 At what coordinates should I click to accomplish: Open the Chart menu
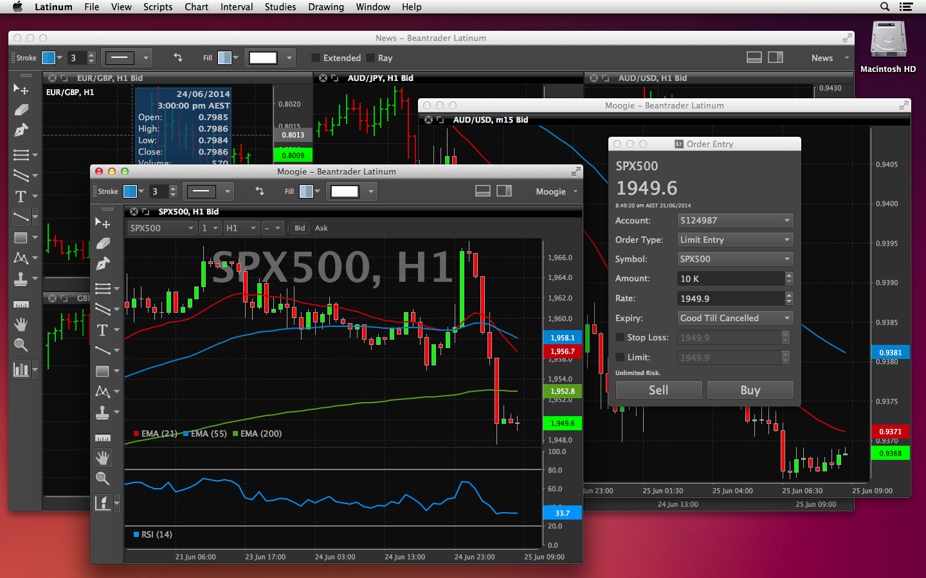(x=196, y=6)
